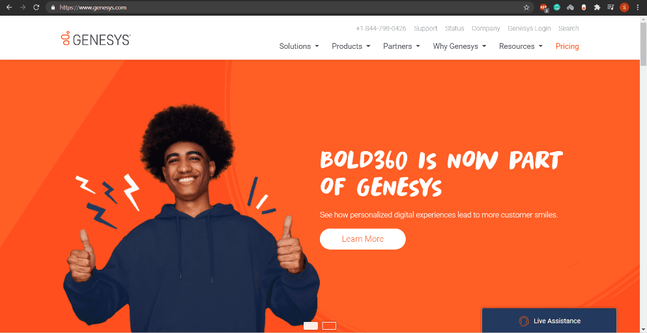
Task: Select the first carousel slide indicator
Action: point(311,326)
